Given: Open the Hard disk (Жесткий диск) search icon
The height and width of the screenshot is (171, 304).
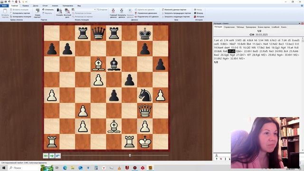Looking at the screenshot, I should (x=67, y=13).
